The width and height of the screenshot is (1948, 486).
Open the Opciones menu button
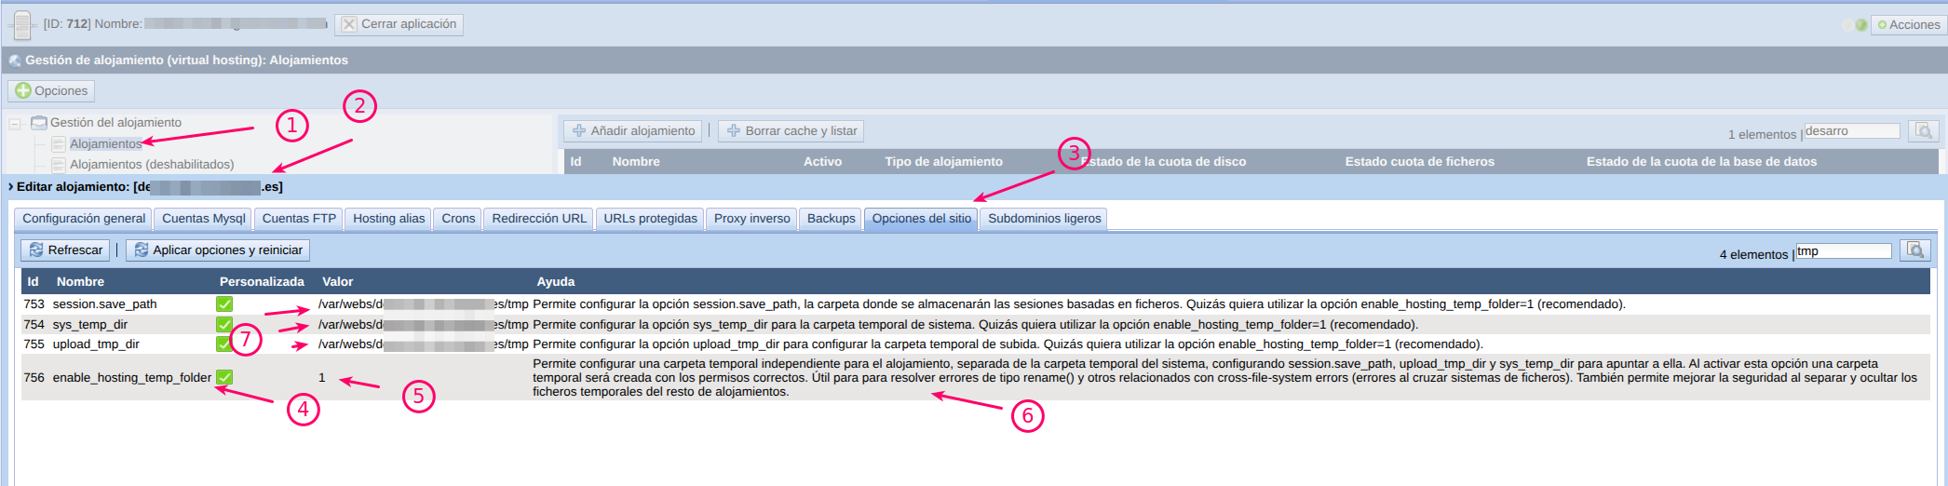pyautogui.click(x=51, y=91)
